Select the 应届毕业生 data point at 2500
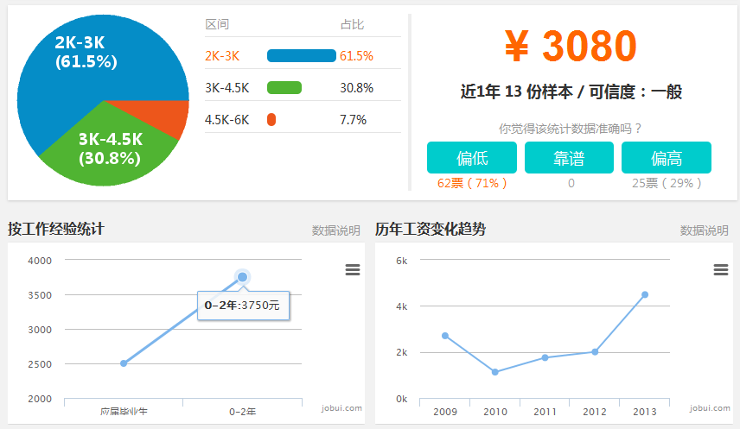Viewport: 740px width, 429px height. coord(124,363)
